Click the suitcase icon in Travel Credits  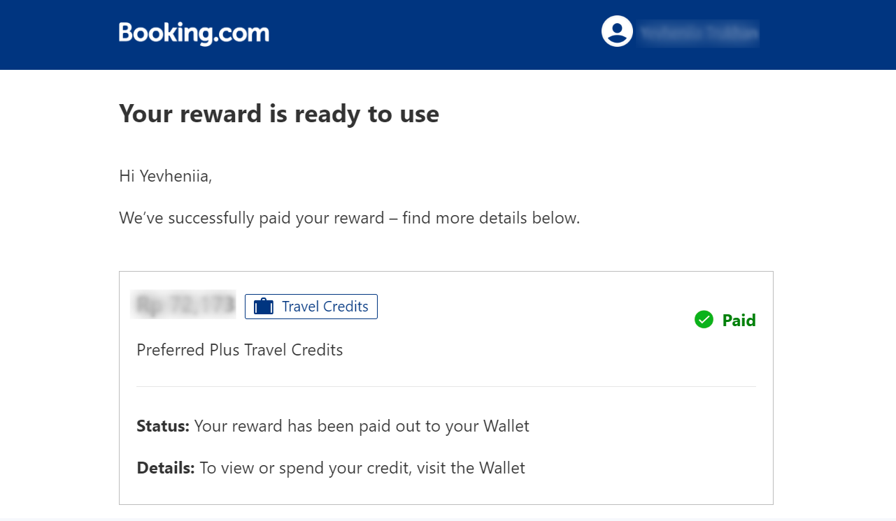point(263,307)
